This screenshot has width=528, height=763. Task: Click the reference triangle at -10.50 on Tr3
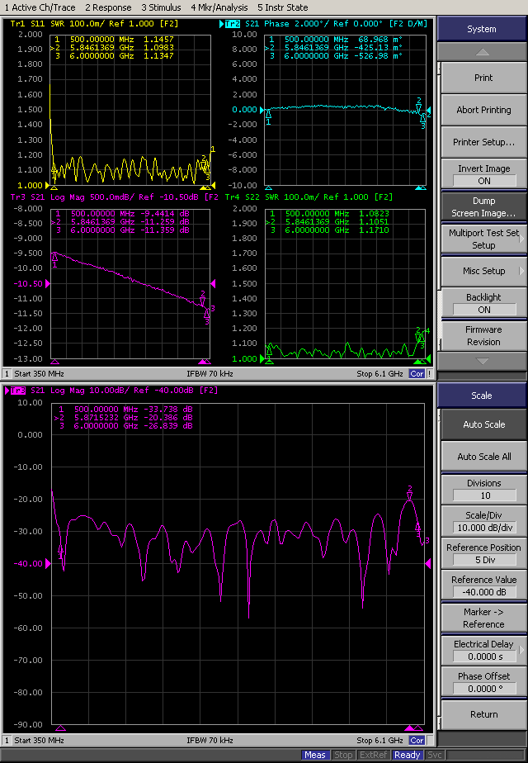210,283
